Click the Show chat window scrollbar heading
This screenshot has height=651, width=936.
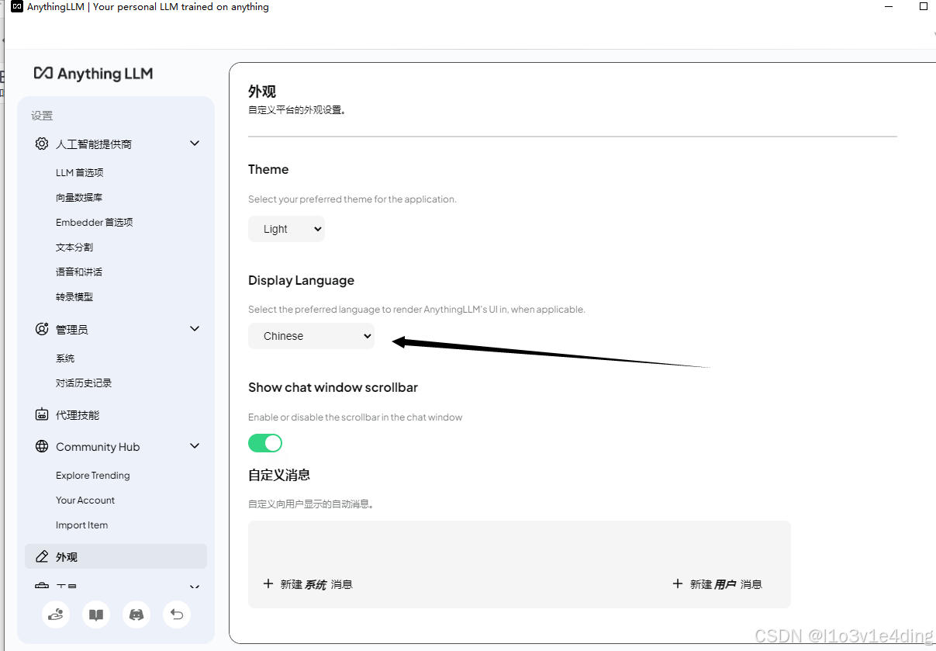pos(333,387)
